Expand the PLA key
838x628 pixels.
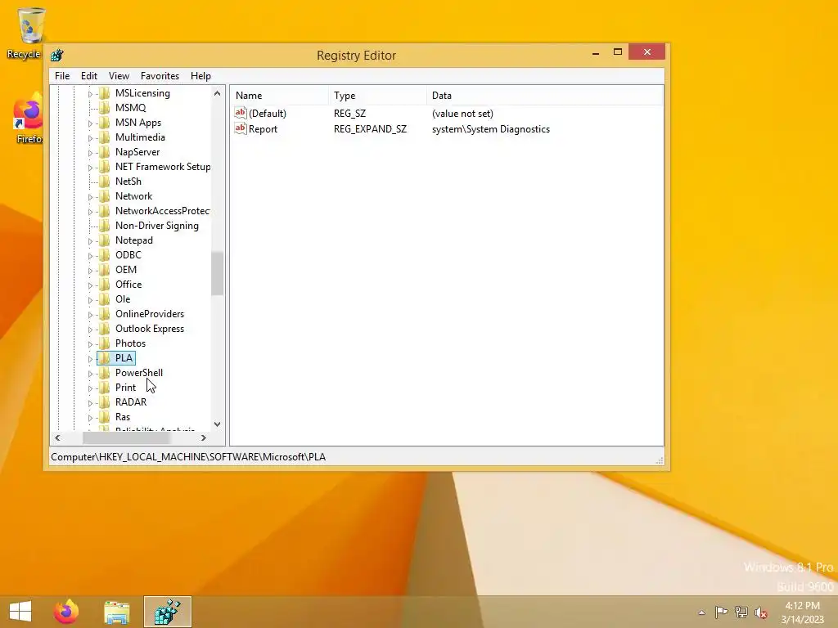tap(90, 359)
